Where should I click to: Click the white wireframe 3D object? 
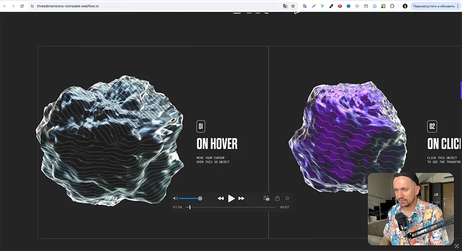(x=109, y=141)
